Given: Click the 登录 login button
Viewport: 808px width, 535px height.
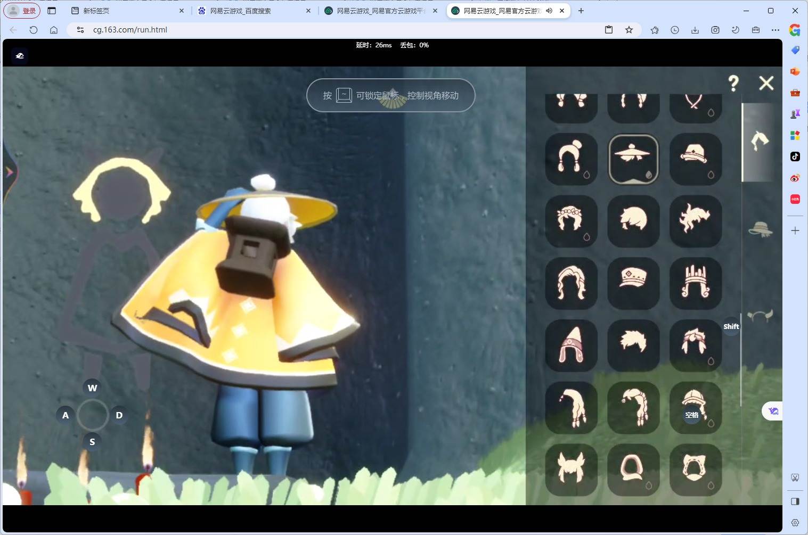Looking at the screenshot, I should click(23, 11).
